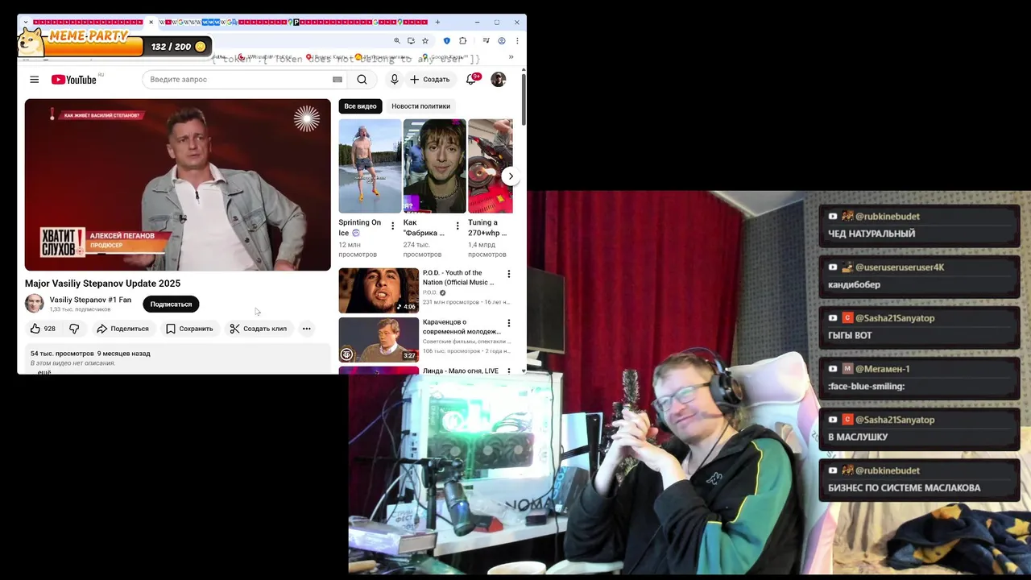Viewport: 1031px width, 580px height.
Task: Click the install app icon in address bar
Action: (411, 40)
